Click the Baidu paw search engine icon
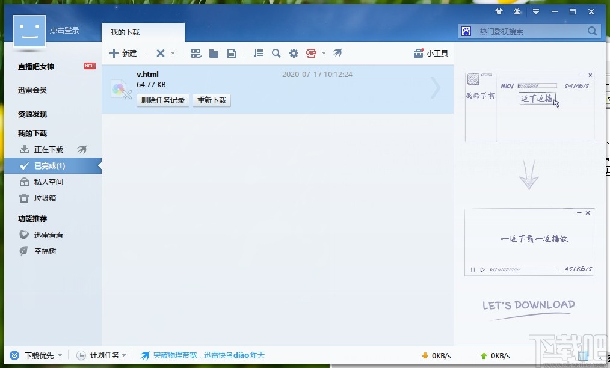Screen dimensions: 610x368 (x=466, y=31)
